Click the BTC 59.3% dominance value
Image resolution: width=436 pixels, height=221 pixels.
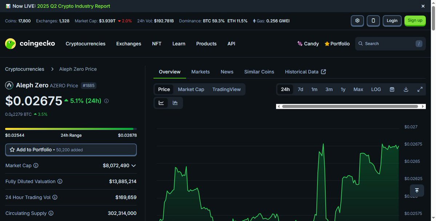(213, 21)
